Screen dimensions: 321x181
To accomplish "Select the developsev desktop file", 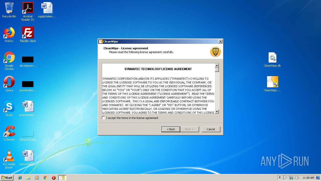I will coord(28,62).
